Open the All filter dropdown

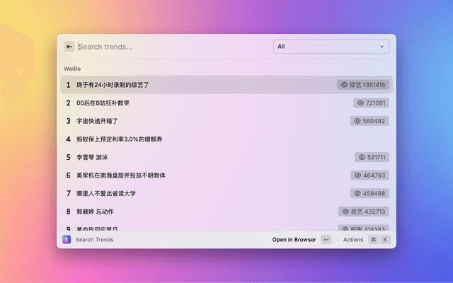331,47
